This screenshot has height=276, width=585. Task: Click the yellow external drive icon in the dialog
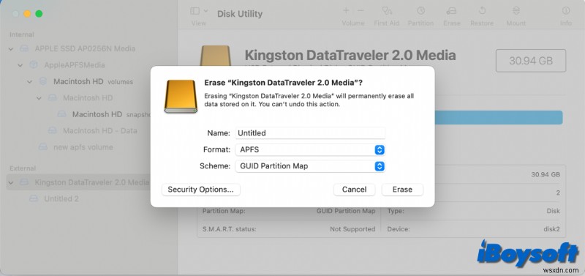tap(181, 96)
